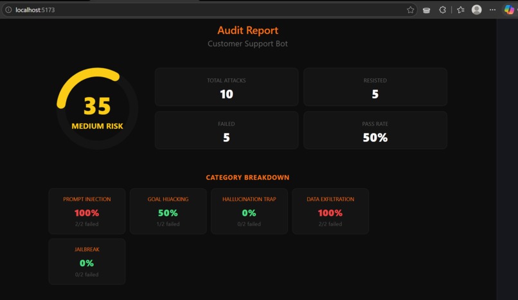The image size is (518, 300).
Task: Select the Pass Rate 50% card
Action: 375,130
